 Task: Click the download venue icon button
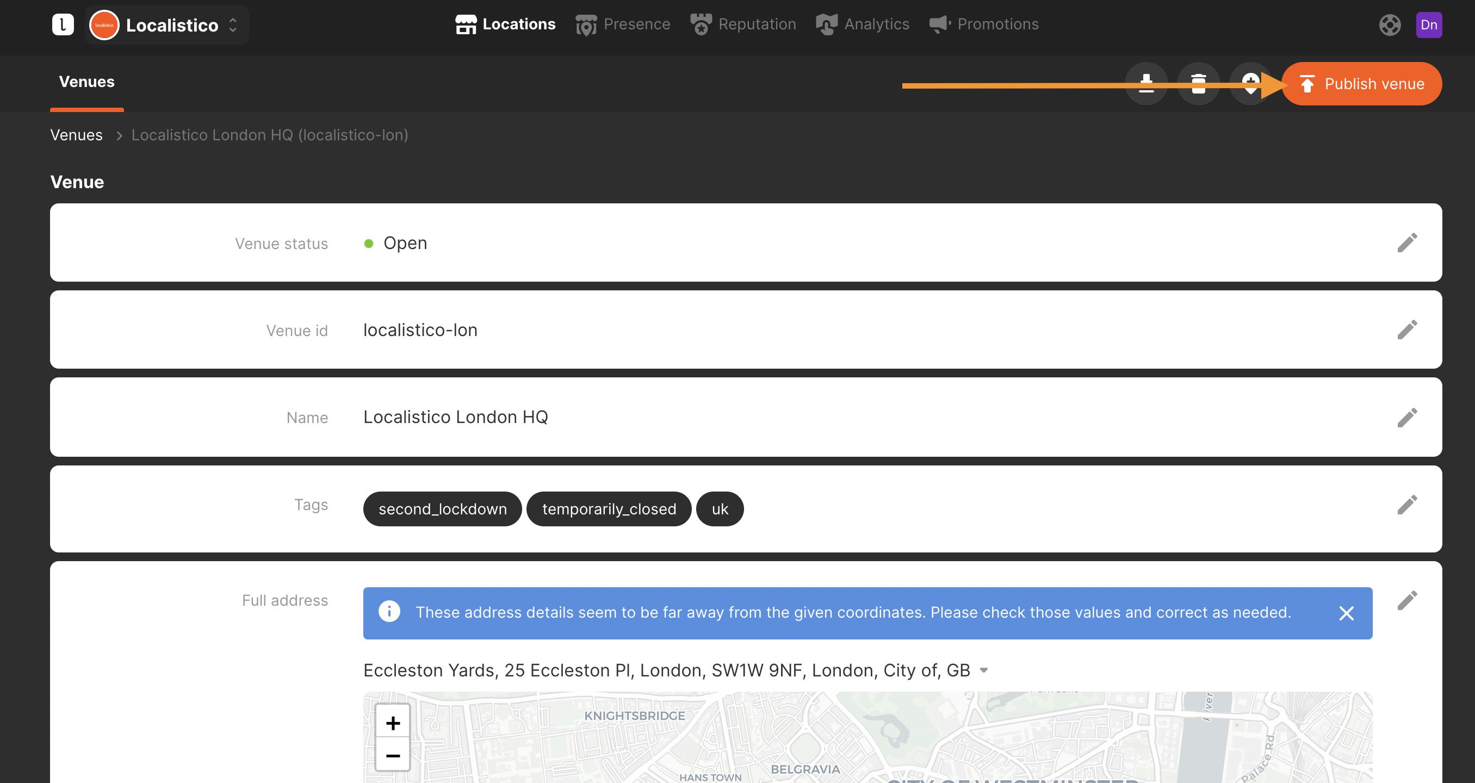tap(1146, 84)
